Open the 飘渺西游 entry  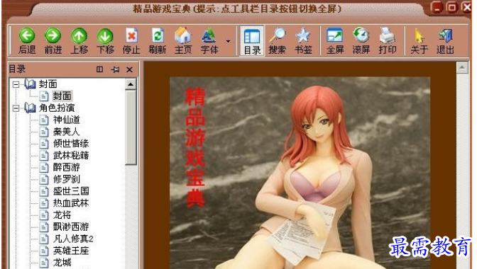click(x=71, y=227)
